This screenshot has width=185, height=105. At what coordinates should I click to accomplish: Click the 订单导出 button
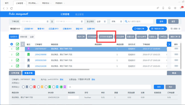(x=163, y=37)
